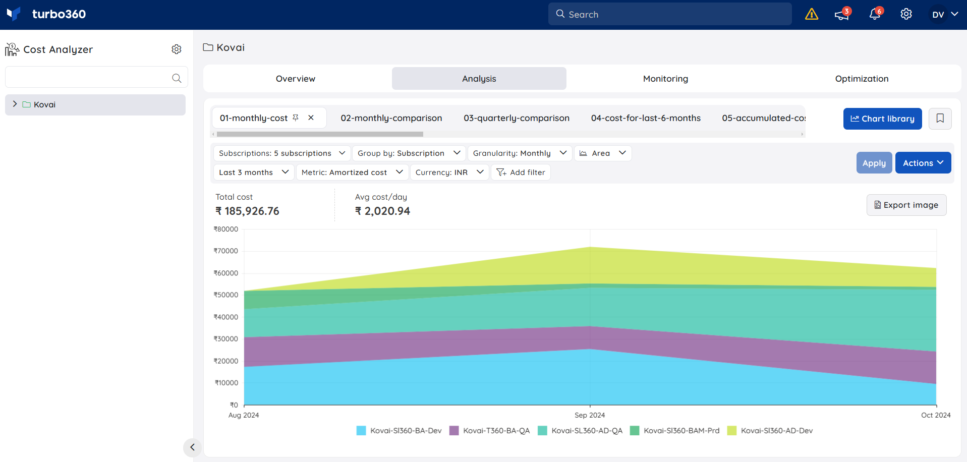Open notifications bell icon with badge 6
The width and height of the screenshot is (967, 462).
[x=875, y=14]
